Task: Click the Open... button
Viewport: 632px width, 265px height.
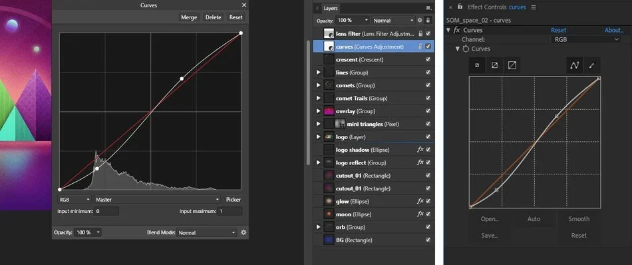Action: coord(490,219)
